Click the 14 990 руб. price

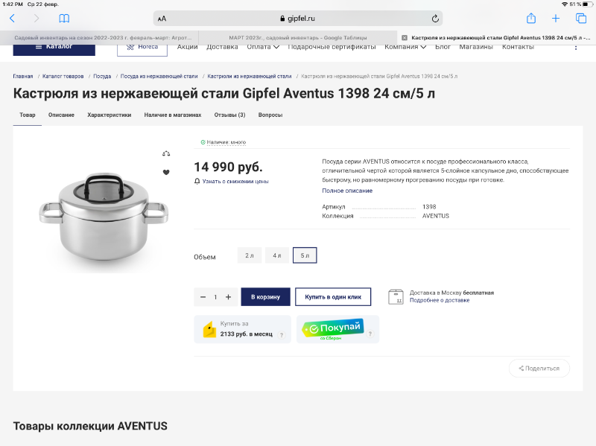click(228, 167)
